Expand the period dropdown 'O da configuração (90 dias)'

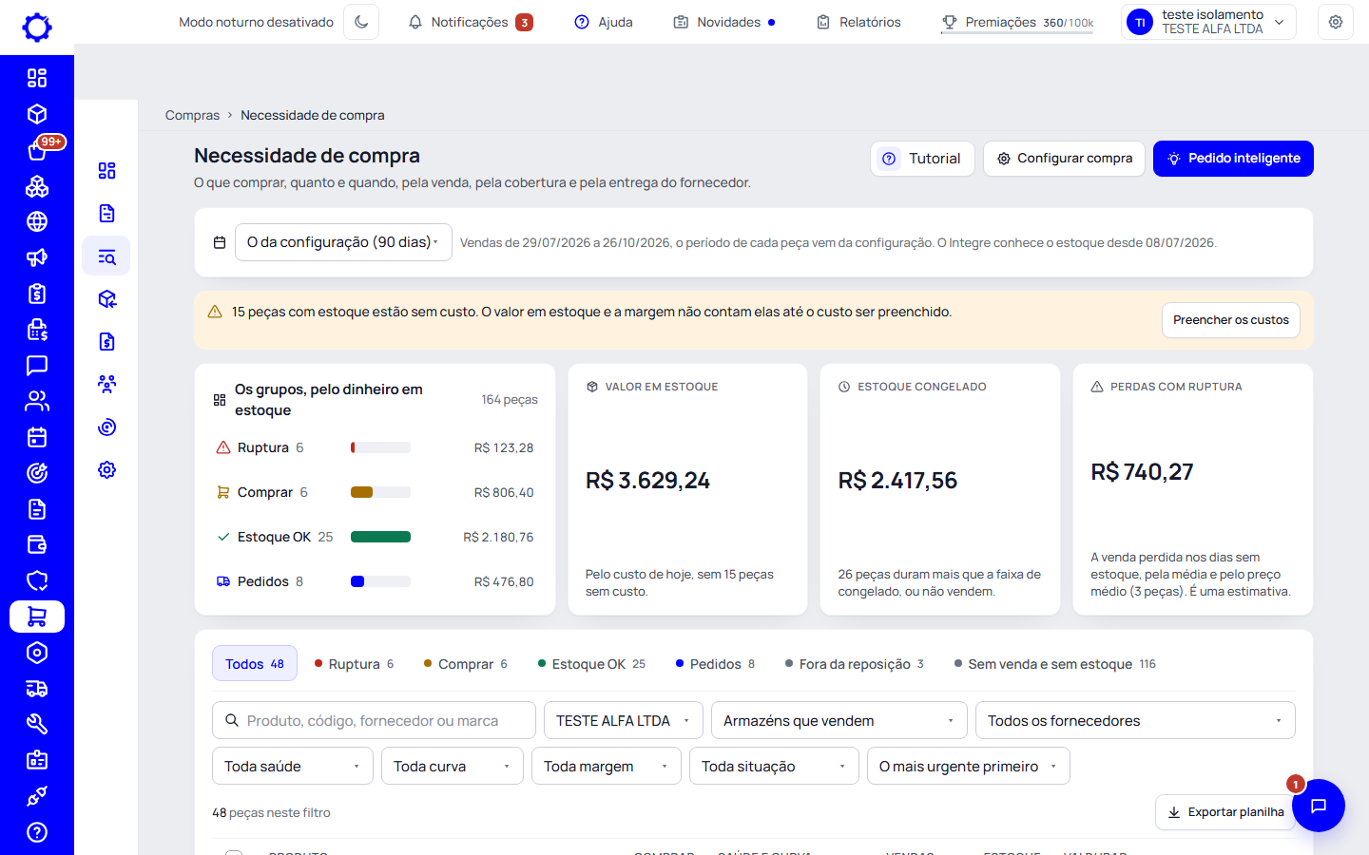click(x=343, y=242)
